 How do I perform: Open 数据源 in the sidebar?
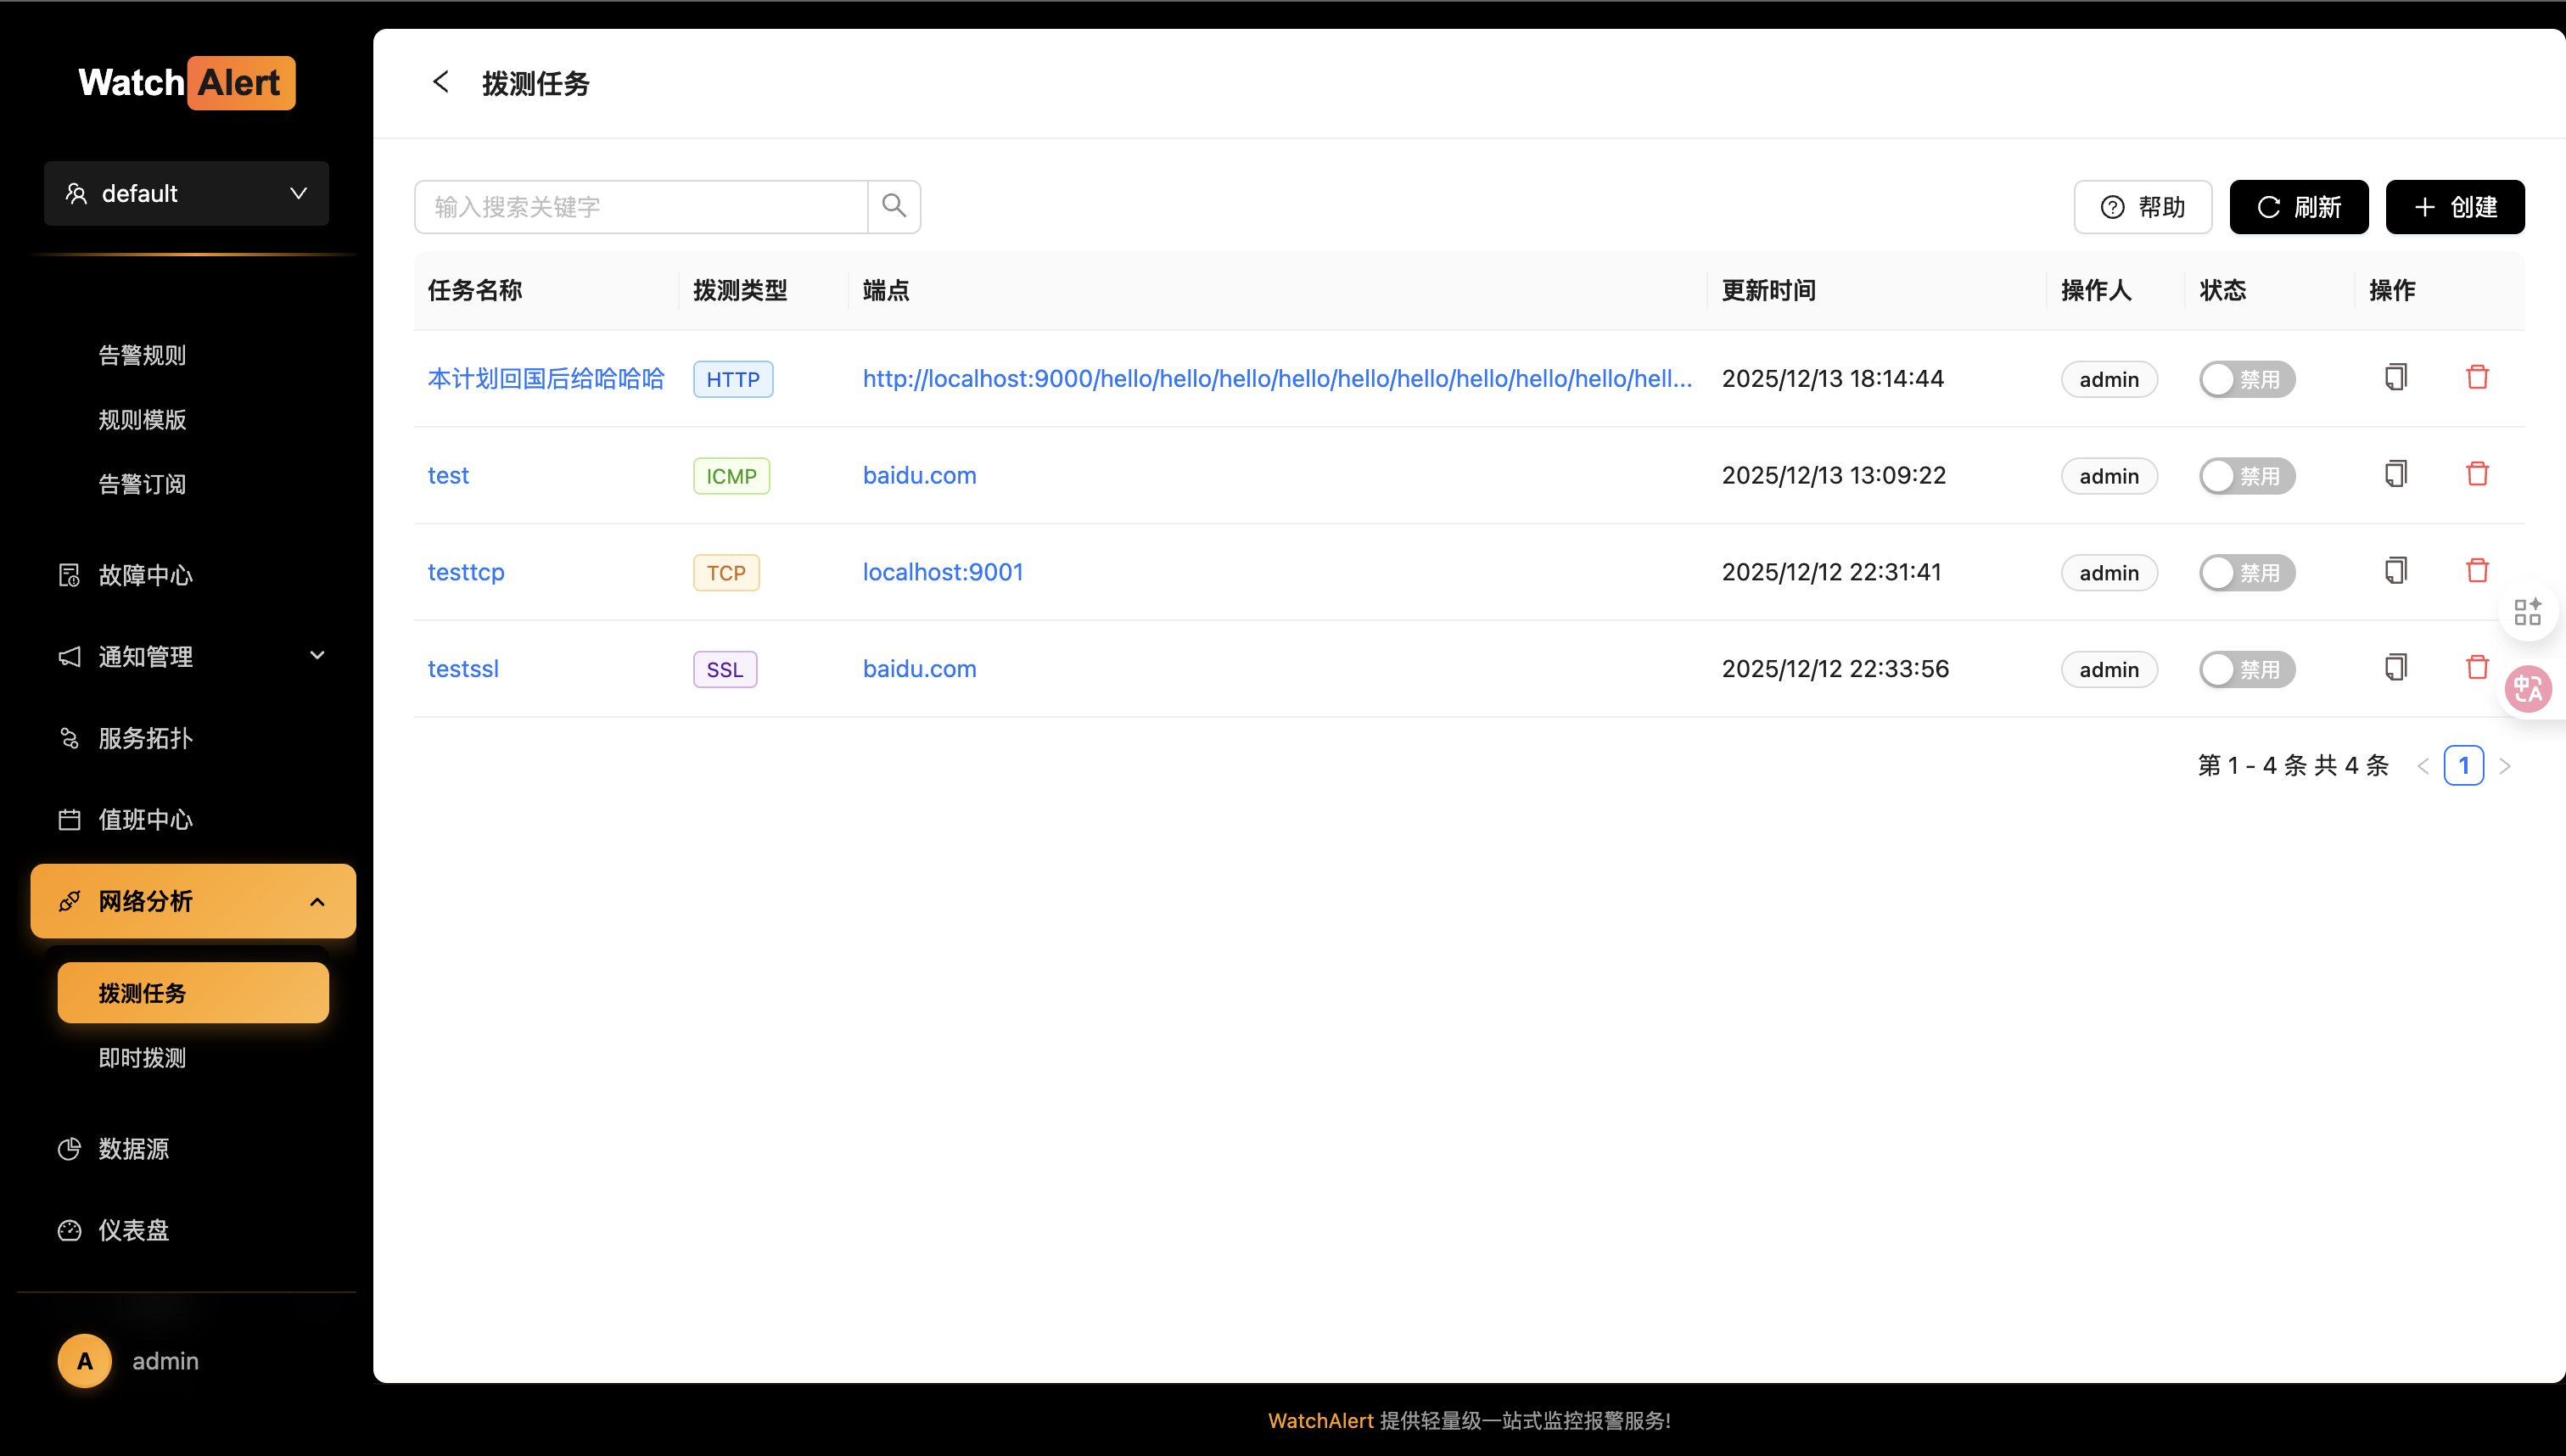click(192, 1149)
